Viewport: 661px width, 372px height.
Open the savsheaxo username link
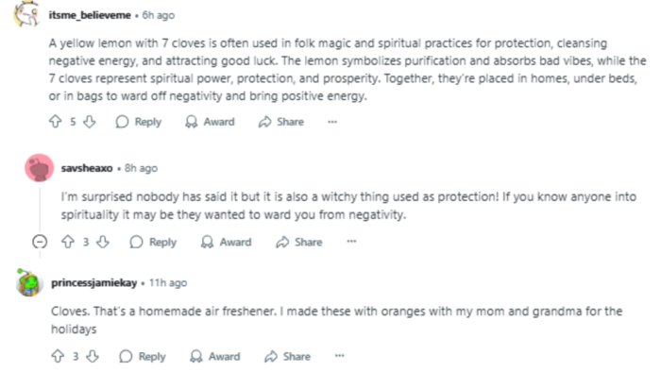(x=87, y=168)
